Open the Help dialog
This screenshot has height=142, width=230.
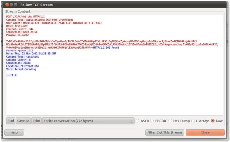[x=14, y=132]
